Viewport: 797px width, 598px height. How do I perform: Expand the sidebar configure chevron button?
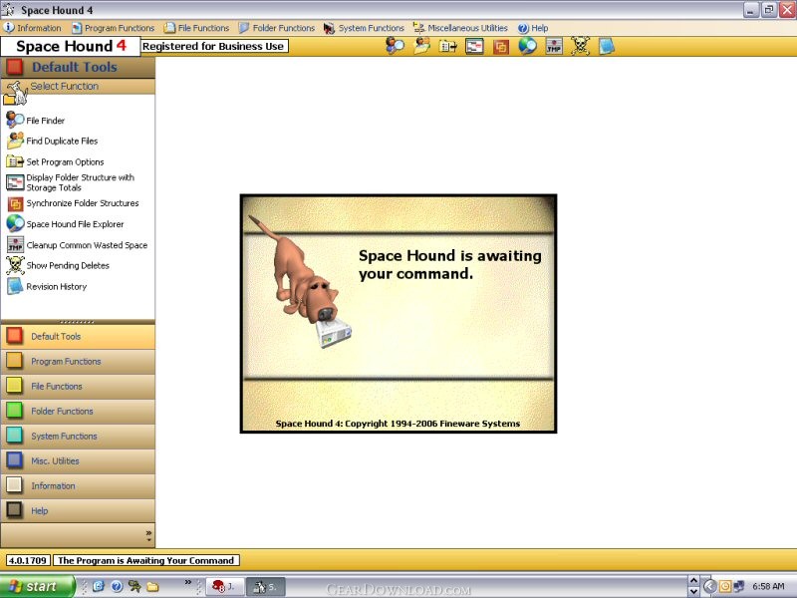click(x=148, y=535)
